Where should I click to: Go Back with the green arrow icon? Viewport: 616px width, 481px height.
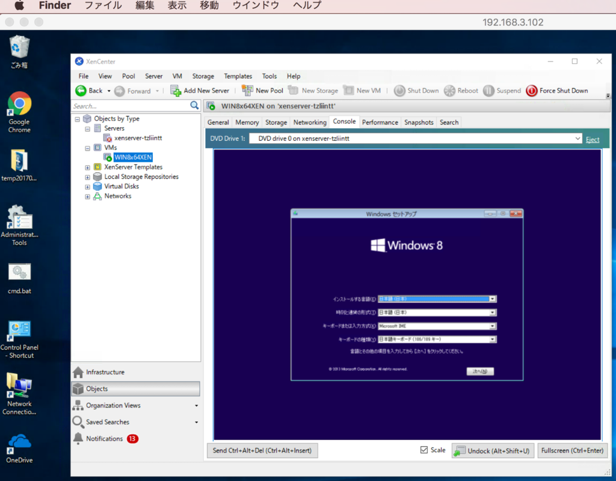(81, 90)
